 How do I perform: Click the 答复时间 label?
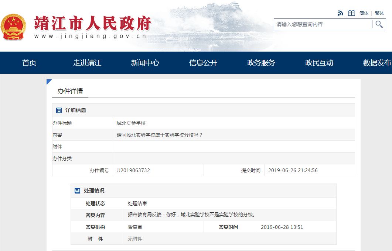coord(228,227)
